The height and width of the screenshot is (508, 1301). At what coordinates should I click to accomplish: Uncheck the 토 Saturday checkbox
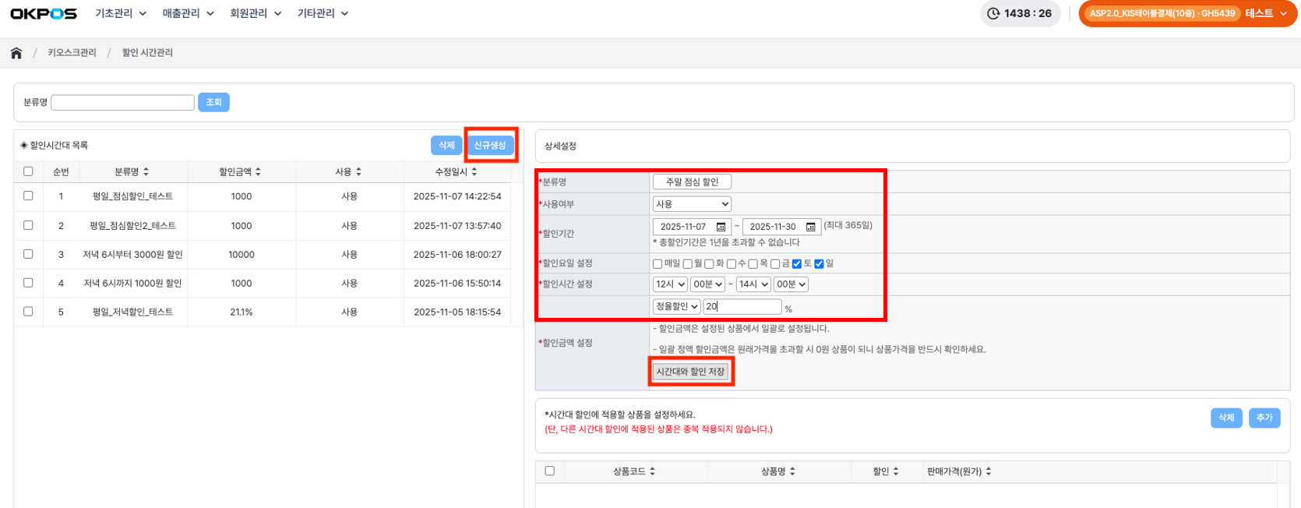click(x=796, y=264)
